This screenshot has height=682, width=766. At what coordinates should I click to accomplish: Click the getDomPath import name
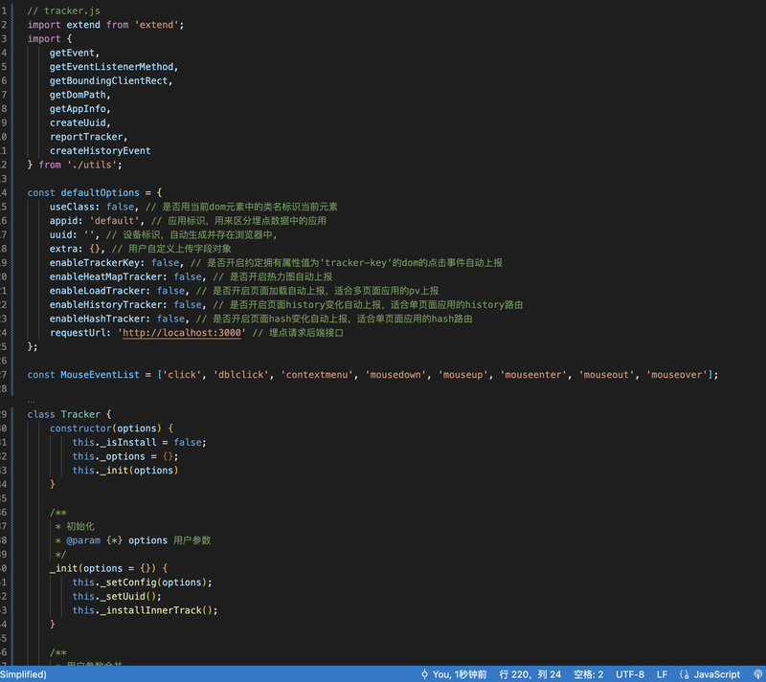coord(78,95)
